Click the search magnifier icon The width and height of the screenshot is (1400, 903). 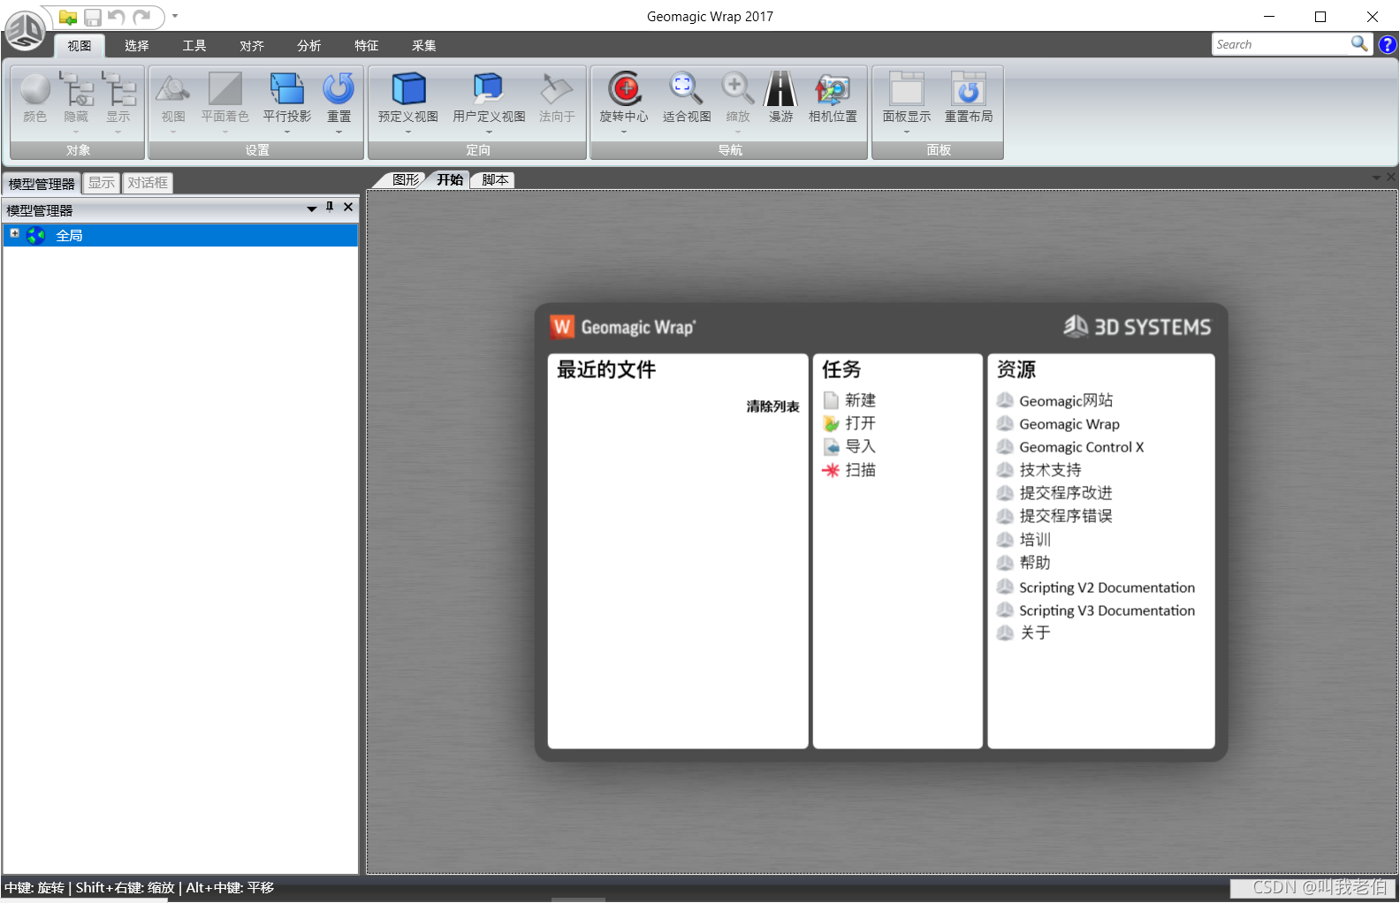tap(1359, 43)
